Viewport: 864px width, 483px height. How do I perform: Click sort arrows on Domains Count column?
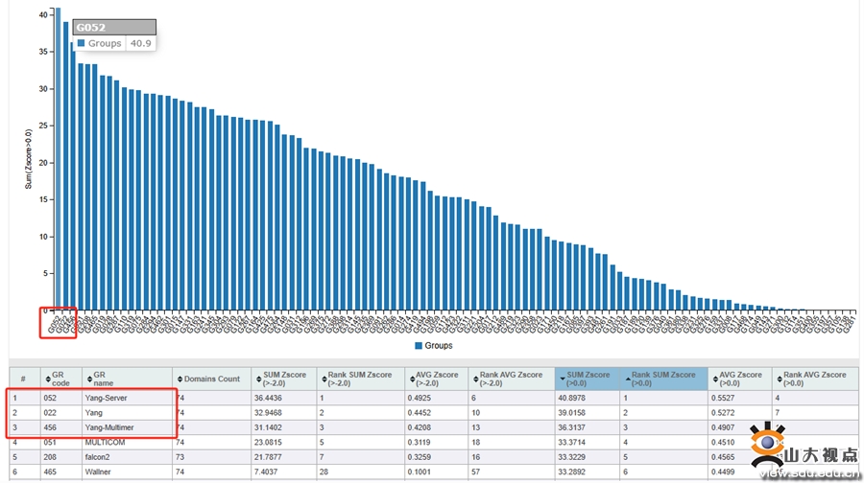coord(180,379)
